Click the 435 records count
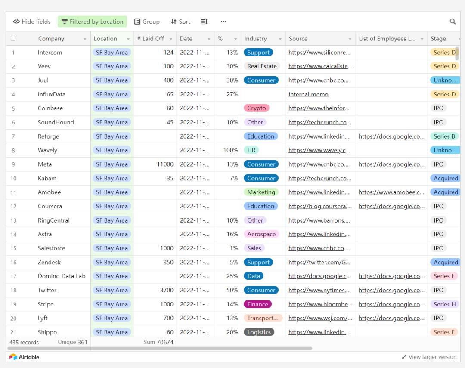This screenshot has height=368, width=465. click(x=24, y=342)
